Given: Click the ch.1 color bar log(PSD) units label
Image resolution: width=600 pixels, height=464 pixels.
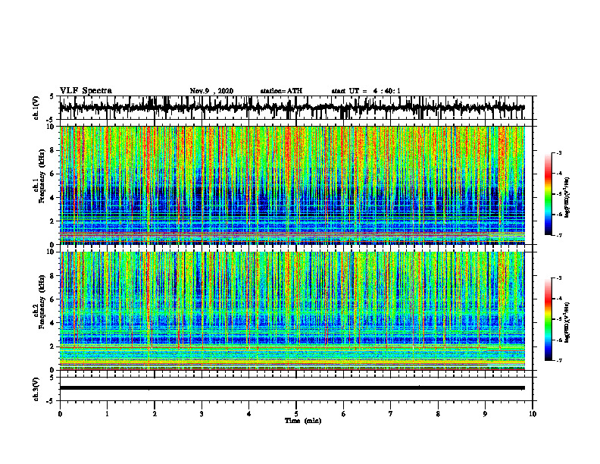Looking at the screenshot, I should click(x=567, y=197).
